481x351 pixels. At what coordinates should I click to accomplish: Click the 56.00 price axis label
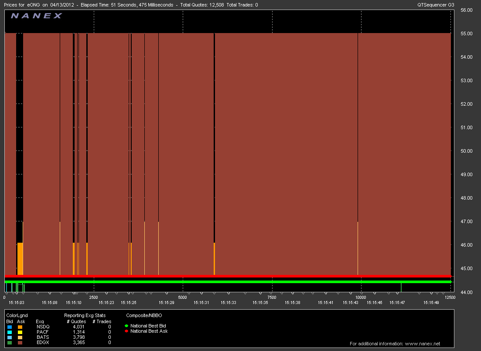(466, 10)
